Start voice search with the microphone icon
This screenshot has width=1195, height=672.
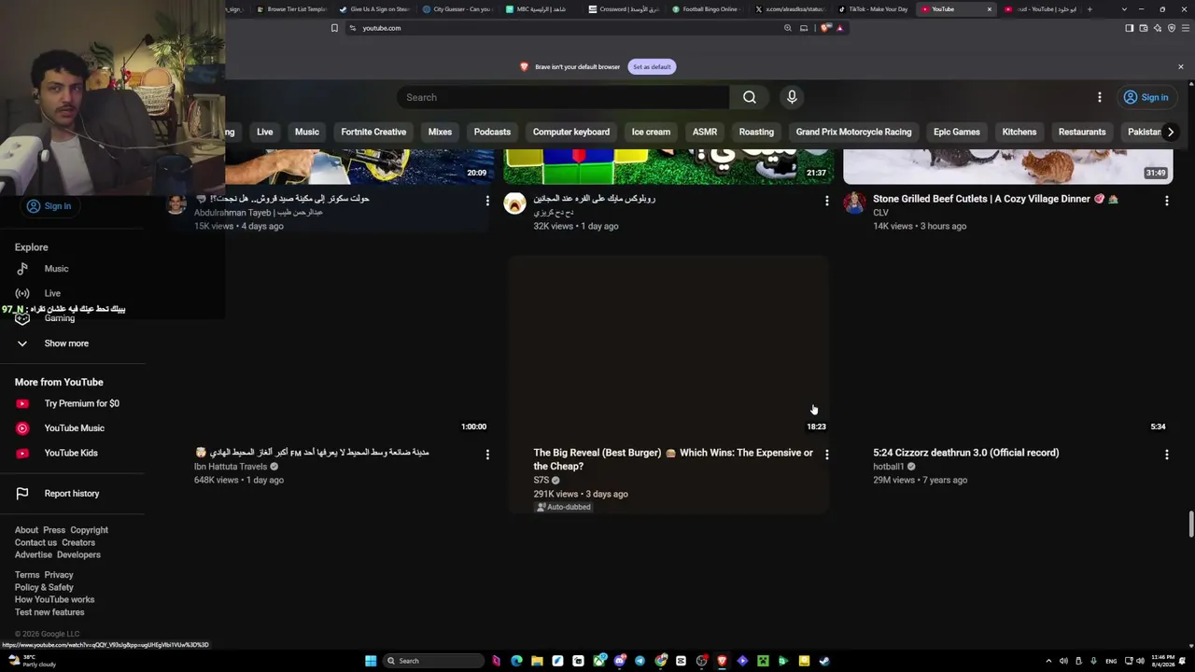(x=792, y=97)
